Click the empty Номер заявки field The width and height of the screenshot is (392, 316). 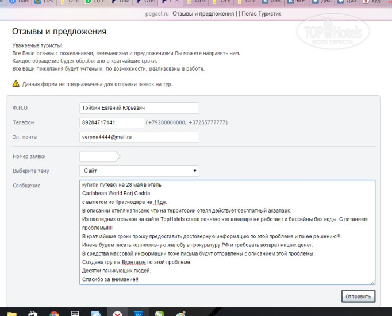[x=99, y=156]
